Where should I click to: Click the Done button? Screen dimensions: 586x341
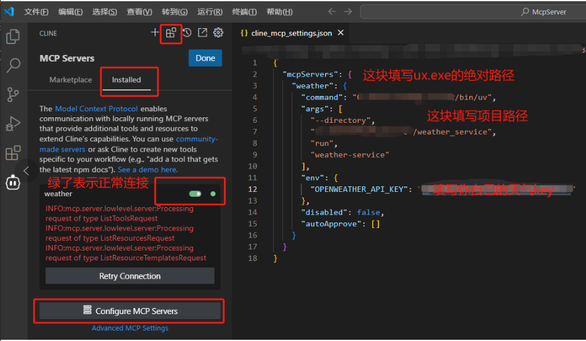click(205, 58)
